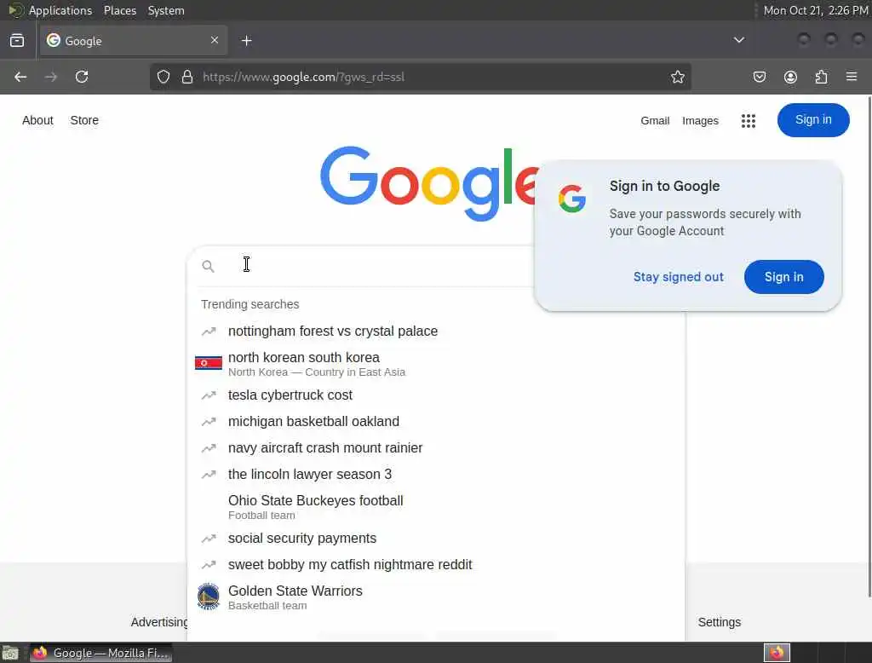872x663 pixels.
Task: Close the Google tab
Action: pyautogui.click(x=215, y=40)
